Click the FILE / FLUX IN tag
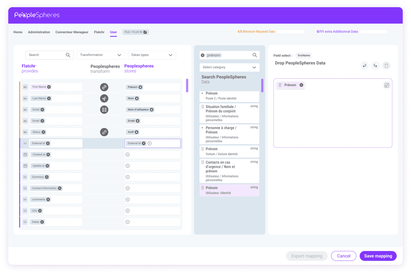411x274 pixels. (136, 32)
